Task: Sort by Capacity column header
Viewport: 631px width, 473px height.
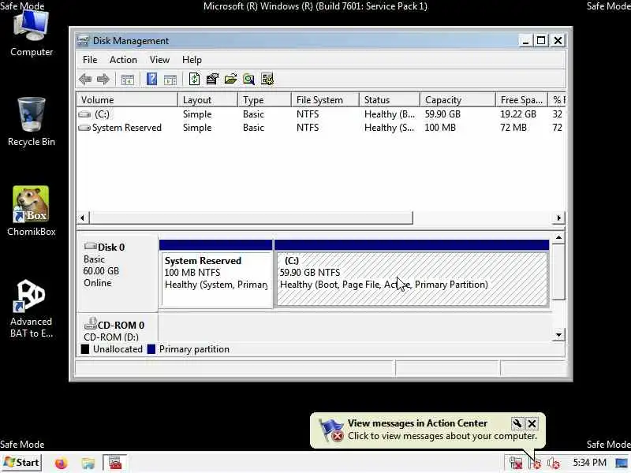Action: 457,100
